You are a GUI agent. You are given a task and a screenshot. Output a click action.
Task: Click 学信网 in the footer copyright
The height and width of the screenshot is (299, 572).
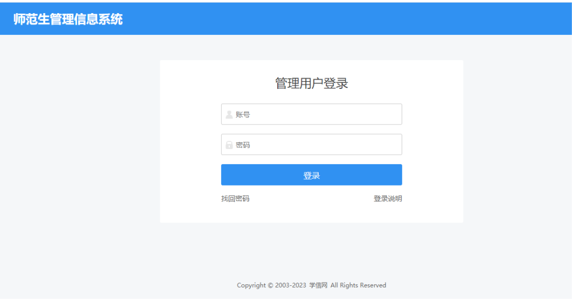coord(318,285)
